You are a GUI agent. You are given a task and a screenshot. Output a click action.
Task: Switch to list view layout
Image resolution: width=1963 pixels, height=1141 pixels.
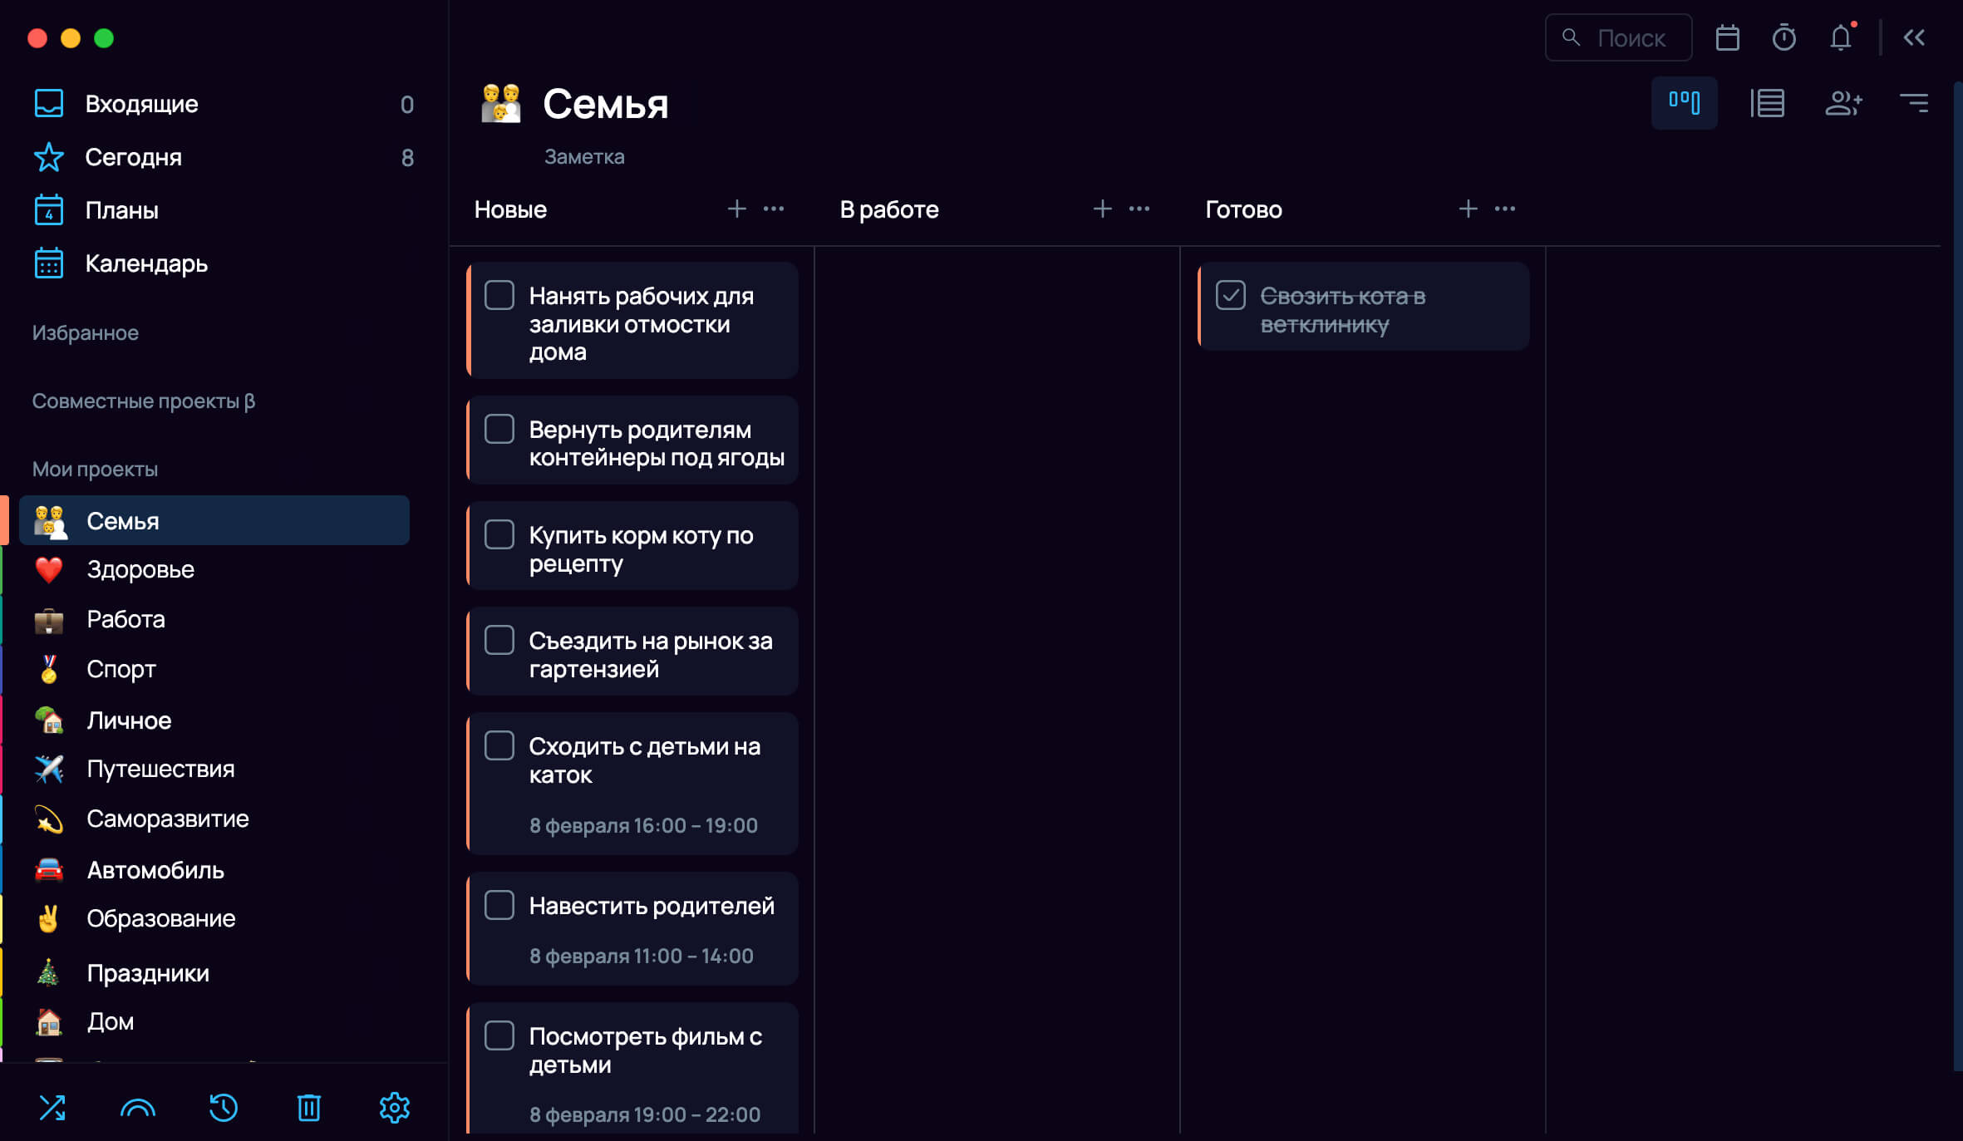click(1767, 103)
